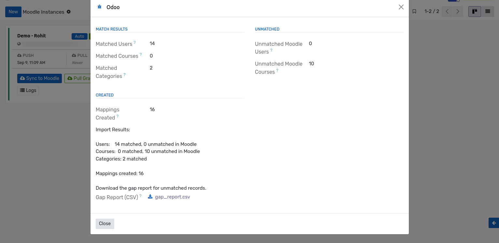Show help tooltip for Unmatched Moodle Courses
The height and width of the screenshot is (243, 499).
click(x=277, y=70)
